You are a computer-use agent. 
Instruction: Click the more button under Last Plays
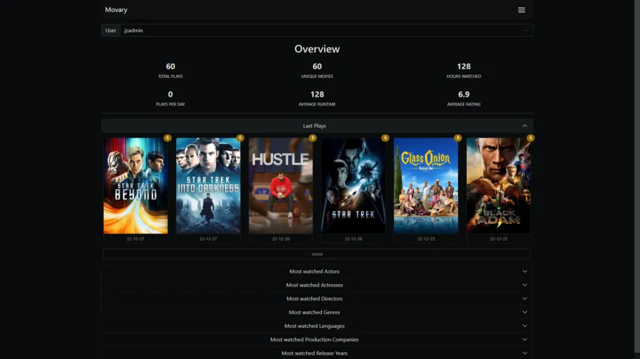317,254
